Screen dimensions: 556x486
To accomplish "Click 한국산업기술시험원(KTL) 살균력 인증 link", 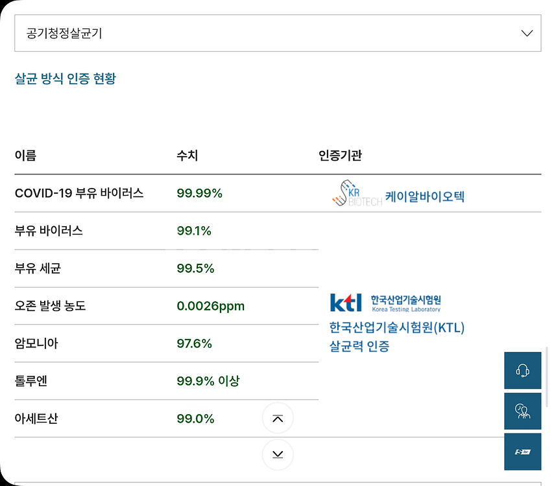I will pos(396,336).
